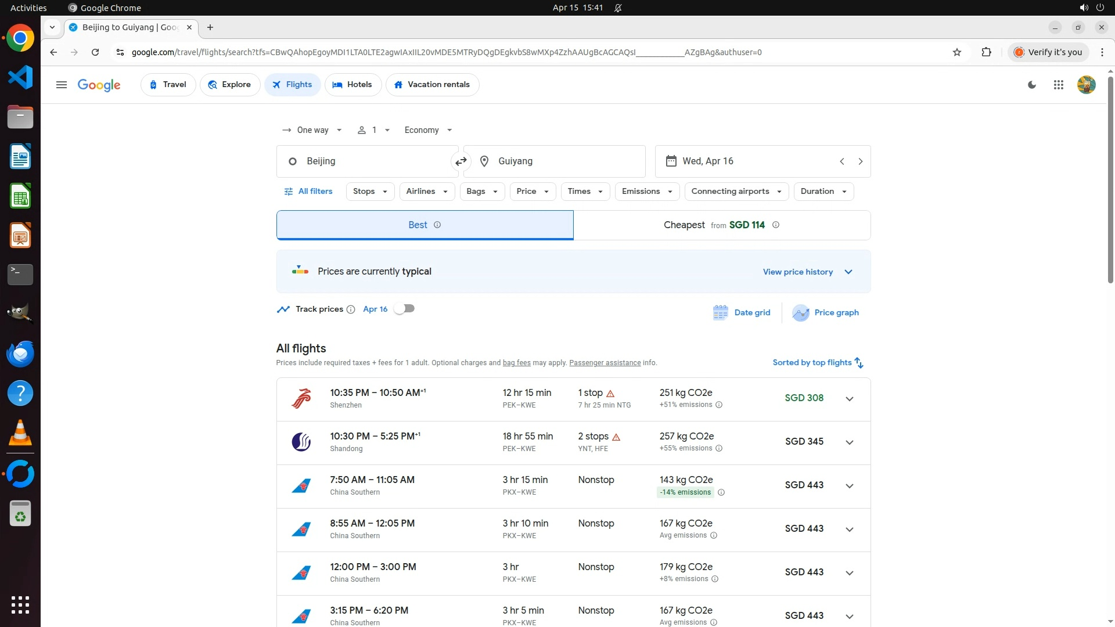
Task: Click the Best tab info icon
Action: click(437, 225)
